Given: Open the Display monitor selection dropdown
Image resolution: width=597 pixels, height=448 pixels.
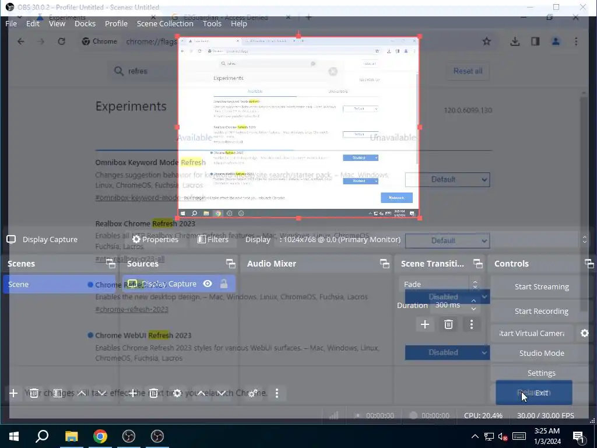Looking at the screenshot, I should pos(433,239).
